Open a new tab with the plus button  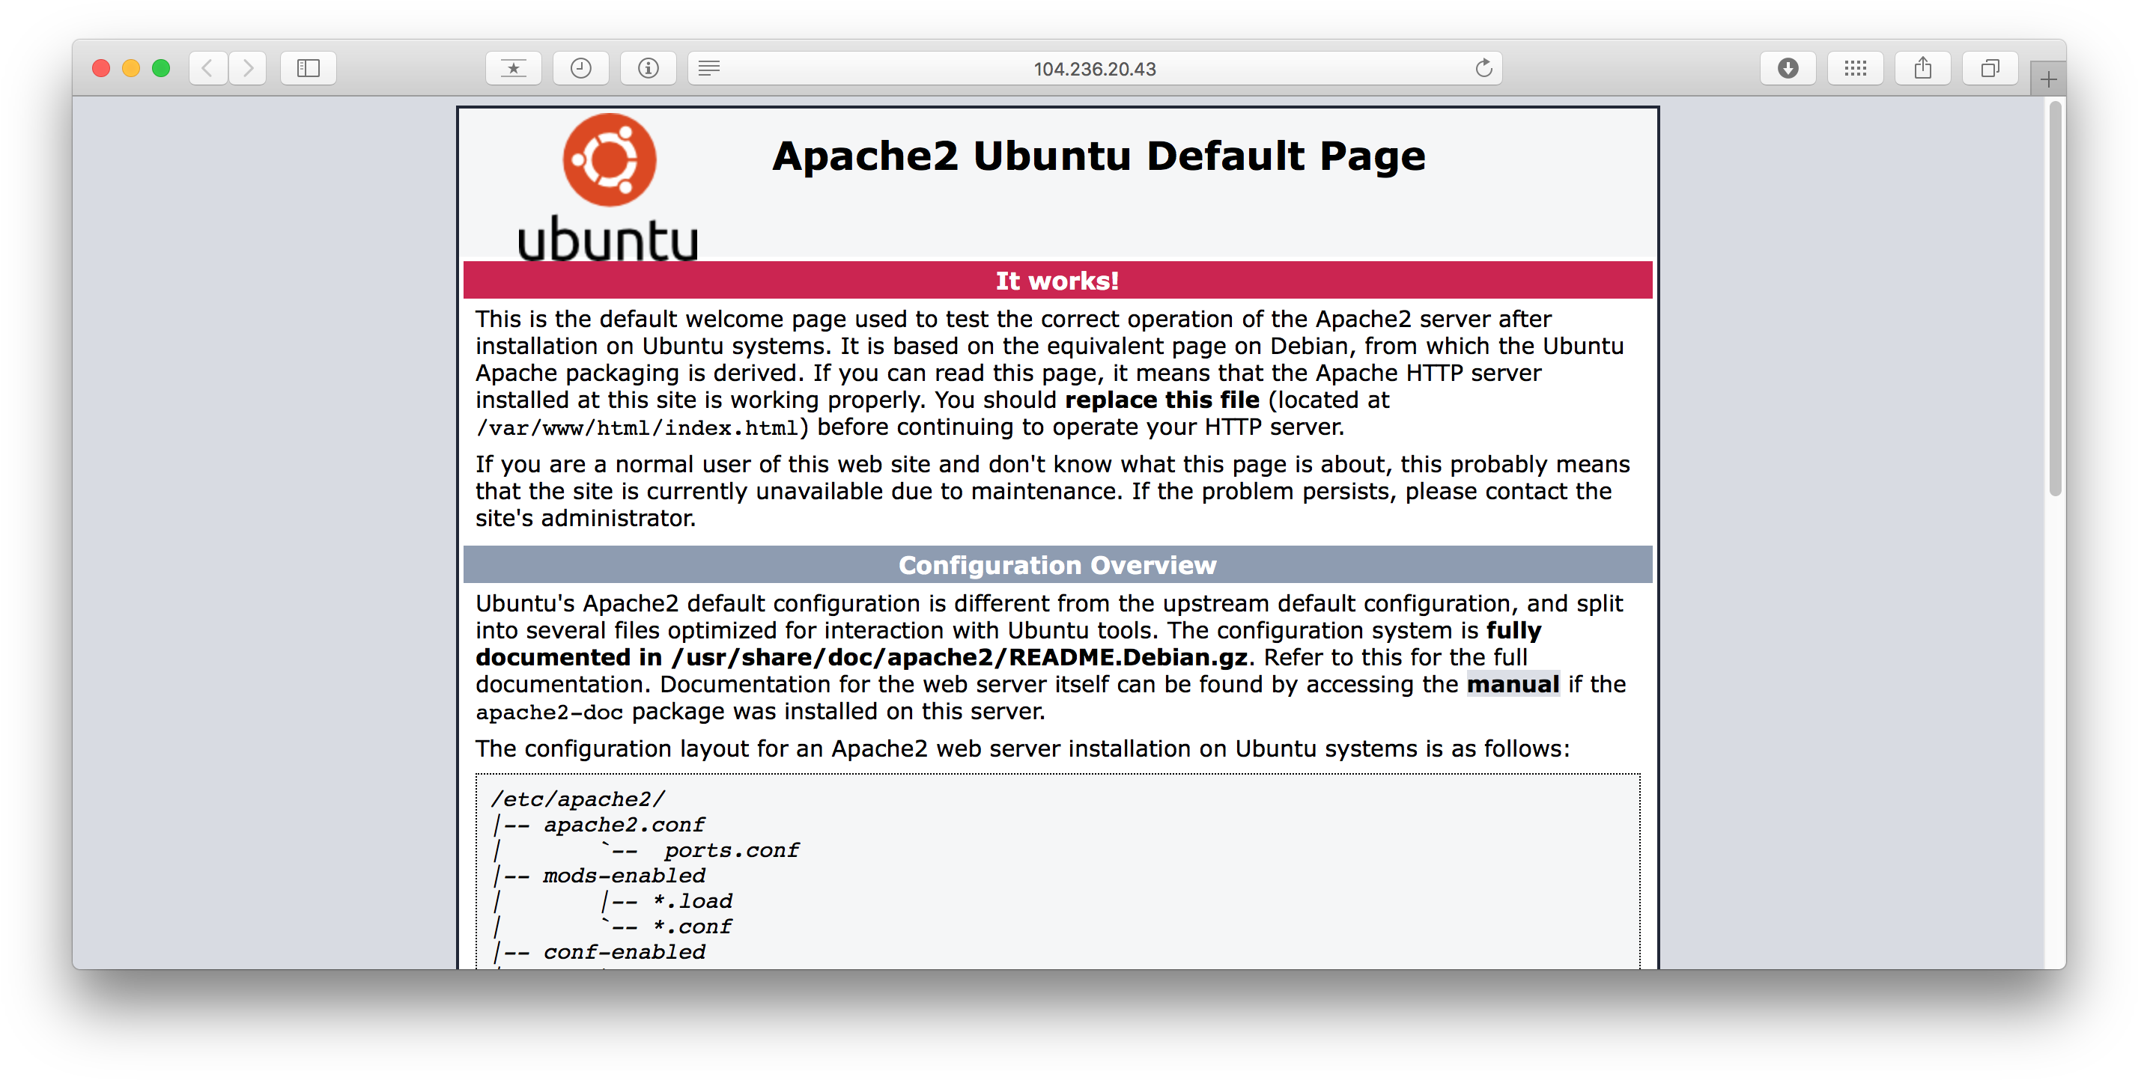2047,79
